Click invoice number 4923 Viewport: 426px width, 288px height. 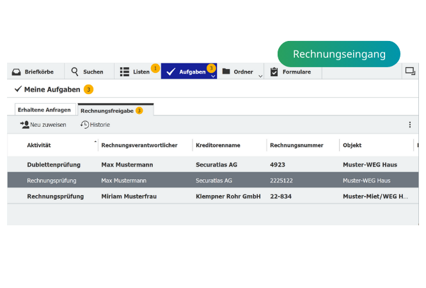(278, 164)
